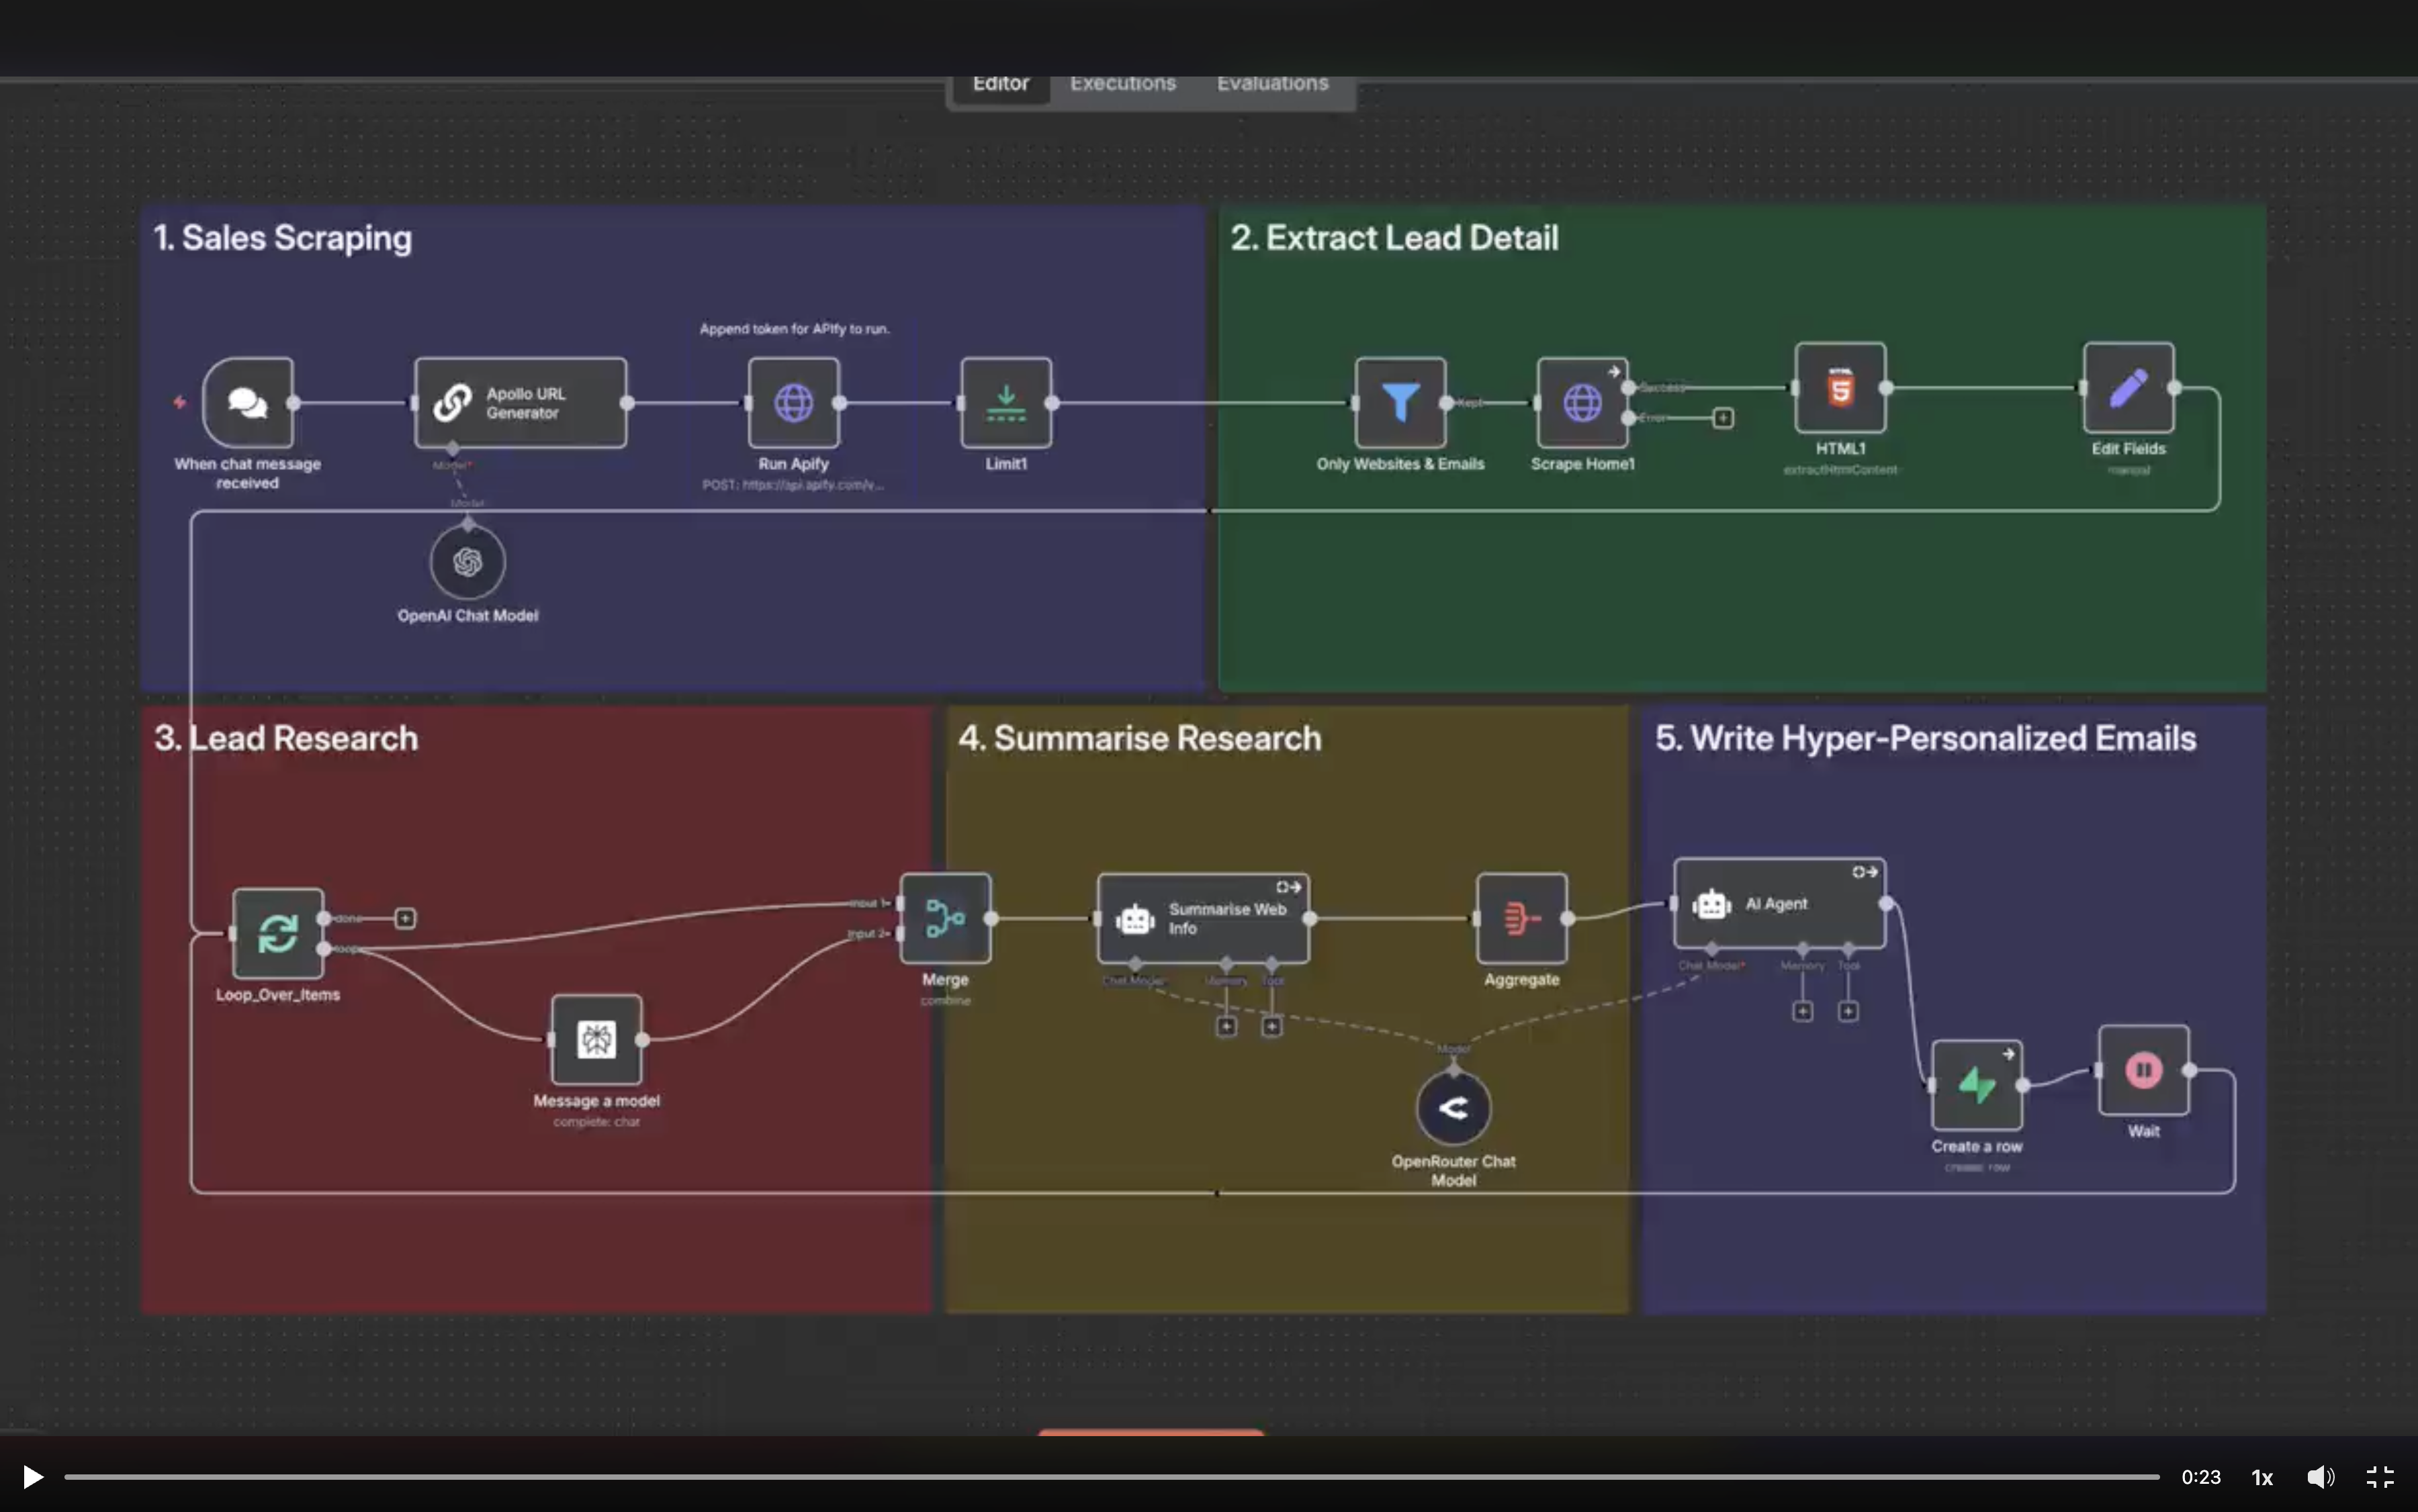Click the Edit Fields pencil node
2418x1512 pixels.
pyautogui.click(x=2128, y=388)
